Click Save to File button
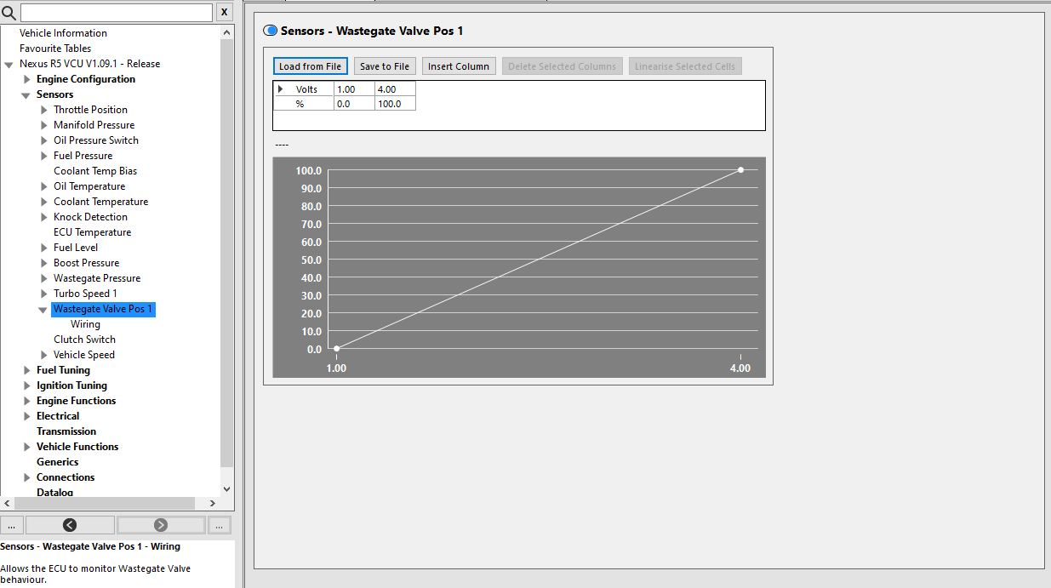The image size is (1051, 588). pyautogui.click(x=385, y=66)
